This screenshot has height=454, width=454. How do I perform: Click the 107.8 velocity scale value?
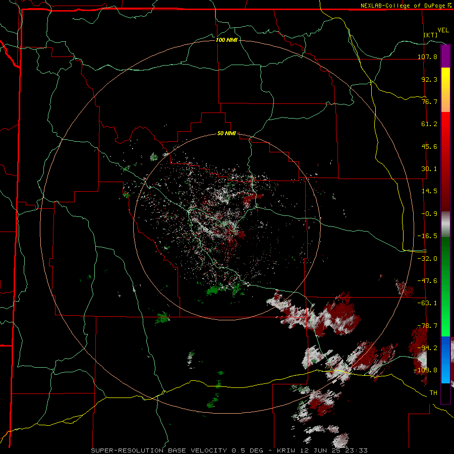427,56
